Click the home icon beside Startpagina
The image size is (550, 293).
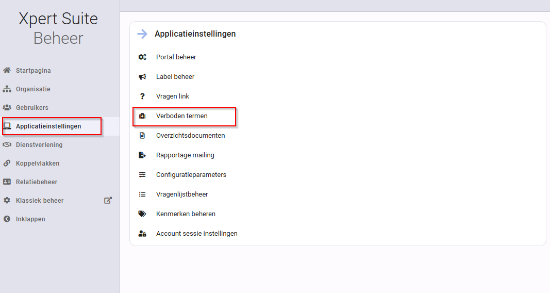pos(7,70)
